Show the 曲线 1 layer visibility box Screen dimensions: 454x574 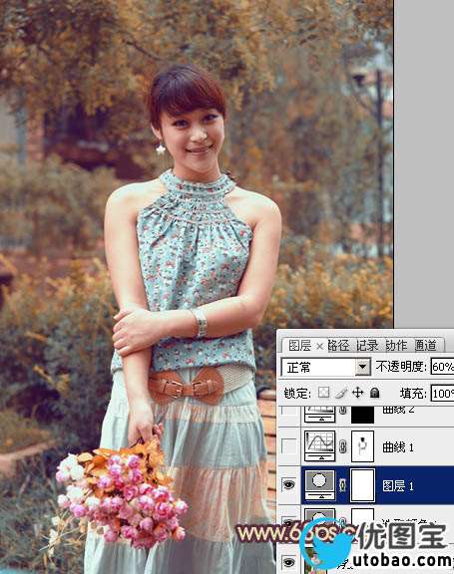pyautogui.click(x=289, y=445)
